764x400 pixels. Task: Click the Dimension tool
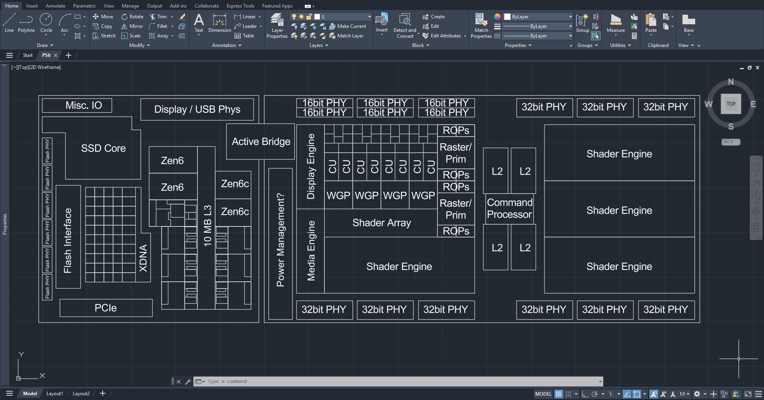tap(220, 23)
